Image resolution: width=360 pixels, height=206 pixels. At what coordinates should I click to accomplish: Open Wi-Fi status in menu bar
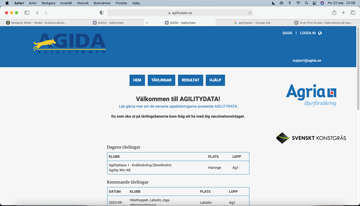click(x=298, y=3)
